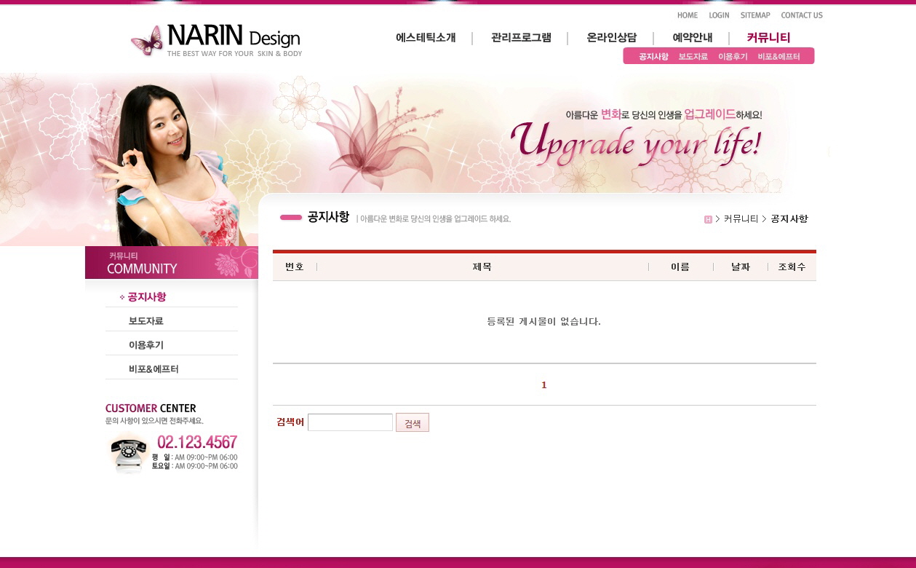The height and width of the screenshot is (568, 916).
Task: Click the 번호 column header
Action: 295,267
